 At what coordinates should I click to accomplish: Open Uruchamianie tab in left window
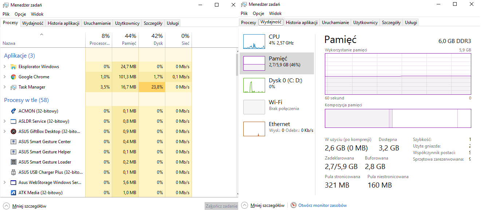(x=97, y=23)
